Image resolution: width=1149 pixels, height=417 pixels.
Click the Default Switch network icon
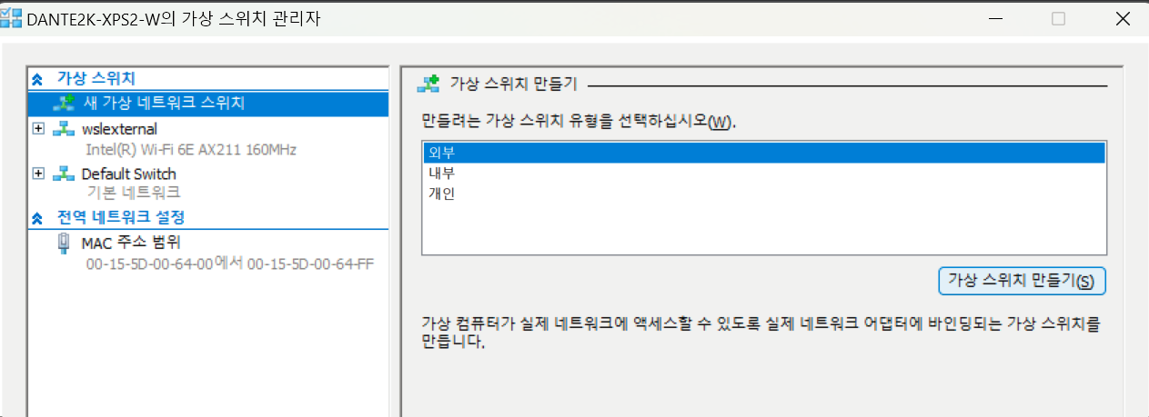point(63,174)
